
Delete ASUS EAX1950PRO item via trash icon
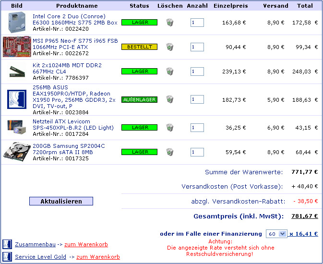170,99
